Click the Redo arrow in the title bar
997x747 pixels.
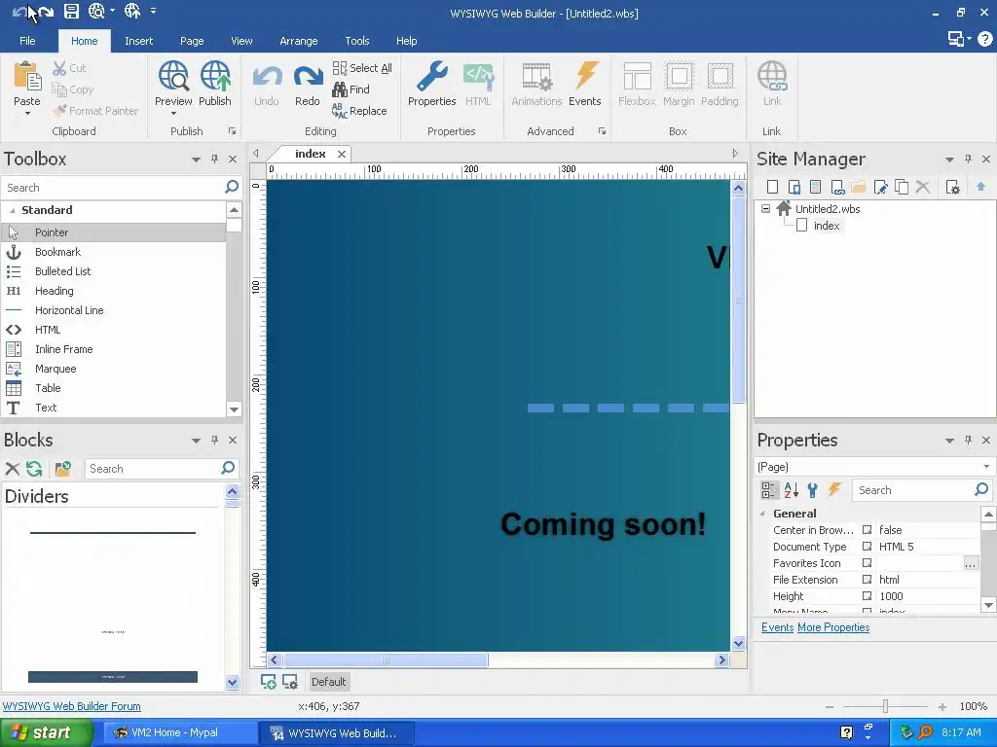click(x=46, y=12)
